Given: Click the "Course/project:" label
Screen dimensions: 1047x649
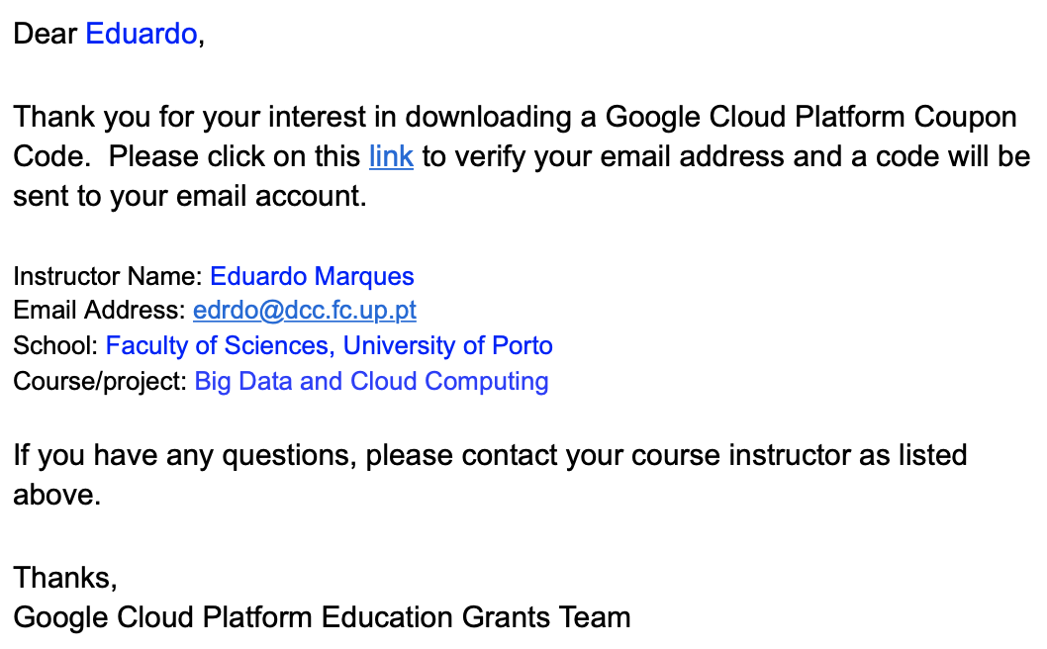Looking at the screenshot, I should pyautogui.click(x=100, y=381).
